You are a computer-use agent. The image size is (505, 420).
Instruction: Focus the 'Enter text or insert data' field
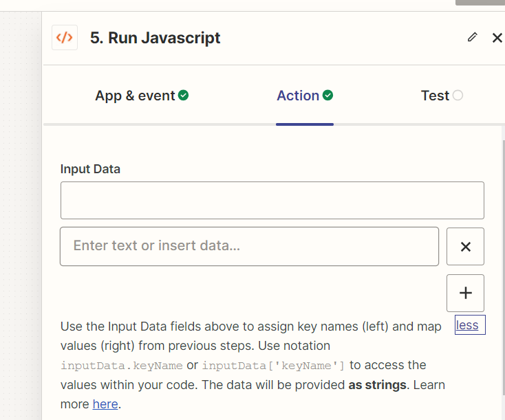pyautogui.click(x=249, y=247)
